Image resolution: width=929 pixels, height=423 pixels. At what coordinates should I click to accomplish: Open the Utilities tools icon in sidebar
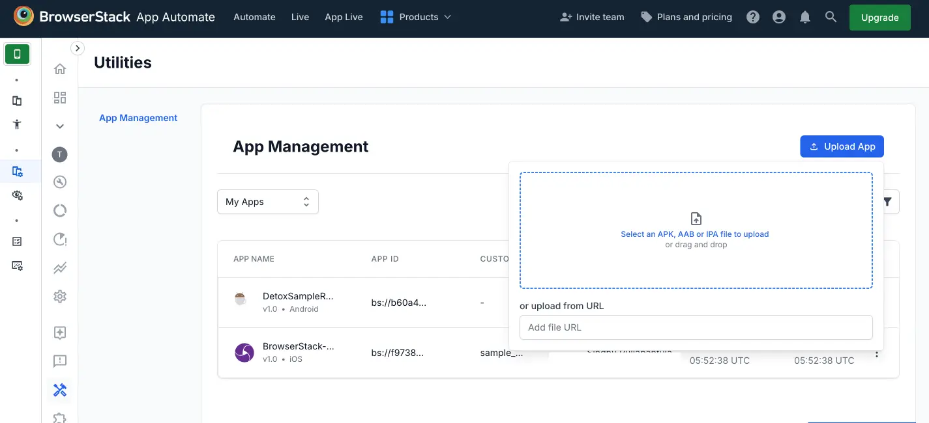coord(59,389)
